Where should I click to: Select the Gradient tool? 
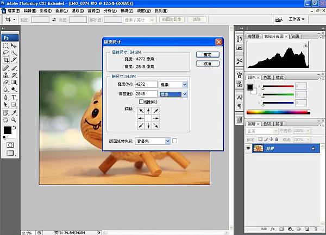pos(14,82)
